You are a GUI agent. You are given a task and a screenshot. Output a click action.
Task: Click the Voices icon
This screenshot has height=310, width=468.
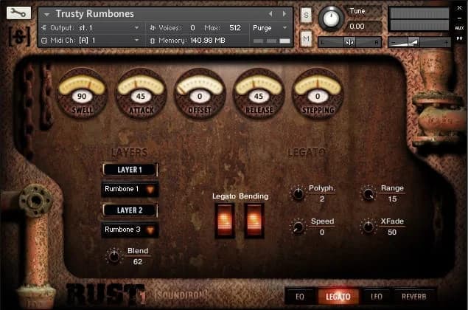click(153, 28)
